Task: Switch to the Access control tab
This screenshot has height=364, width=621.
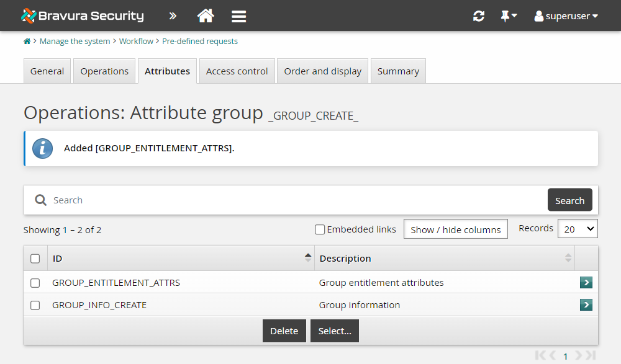Action: point(237,71)
